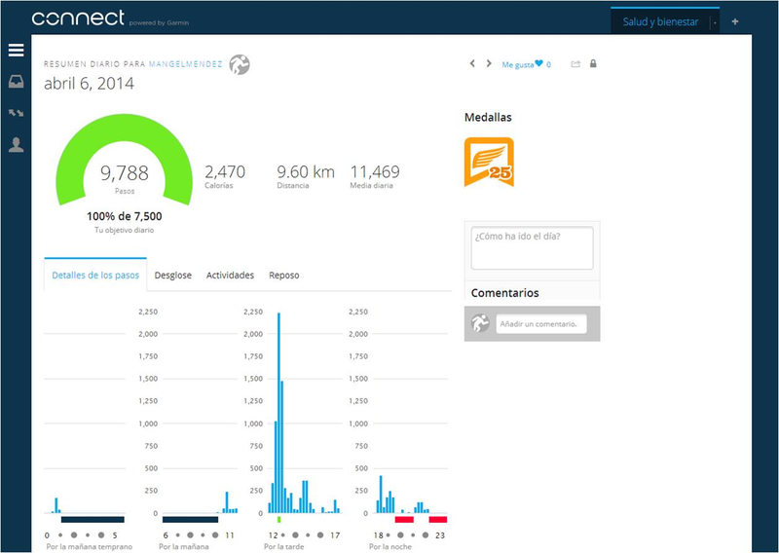Click the share icon
The width and height of the screenshot is (779, 553).
coord(575,63)
